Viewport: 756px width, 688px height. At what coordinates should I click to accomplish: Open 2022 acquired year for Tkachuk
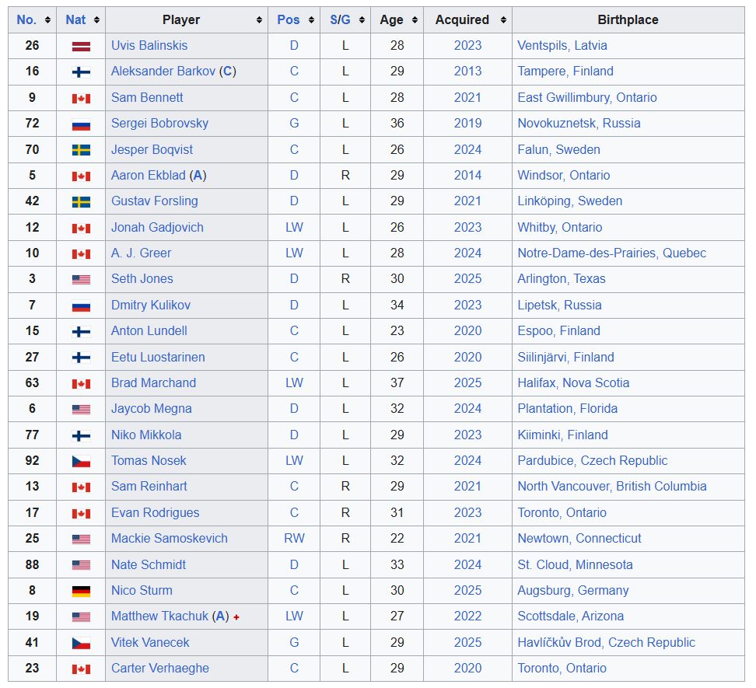click(467, 616)
